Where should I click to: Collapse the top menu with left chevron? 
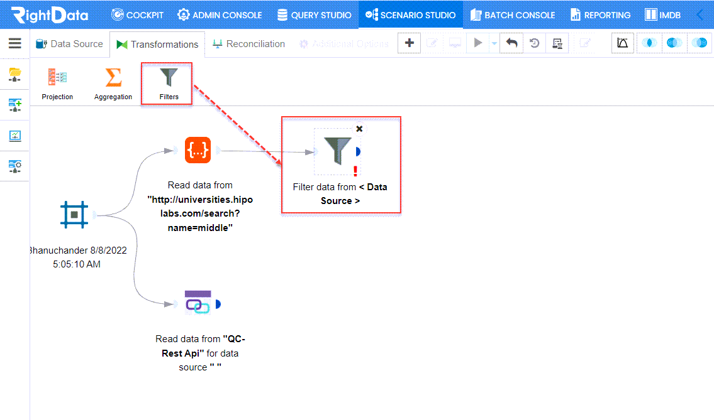click(700, 15)
